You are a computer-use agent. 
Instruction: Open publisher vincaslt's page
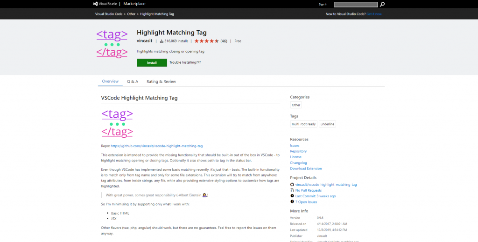(x=145, y=41)
